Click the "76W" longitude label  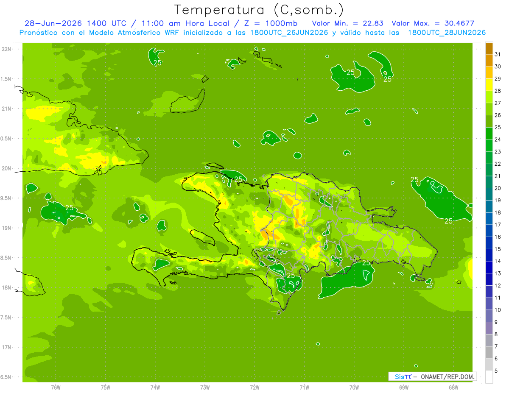click(56, 387)
